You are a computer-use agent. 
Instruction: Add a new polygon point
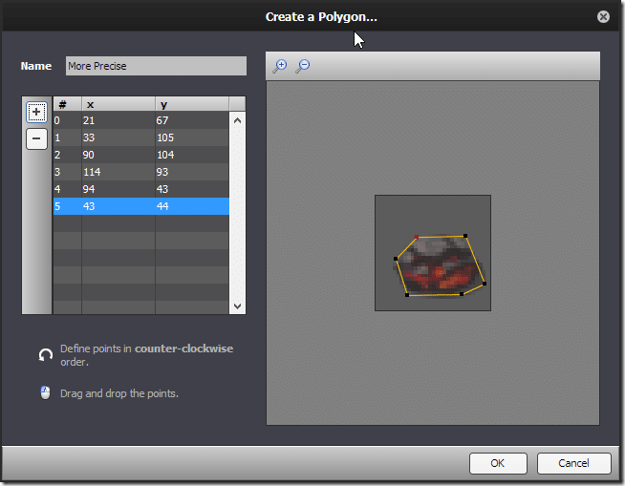point(36,112)
